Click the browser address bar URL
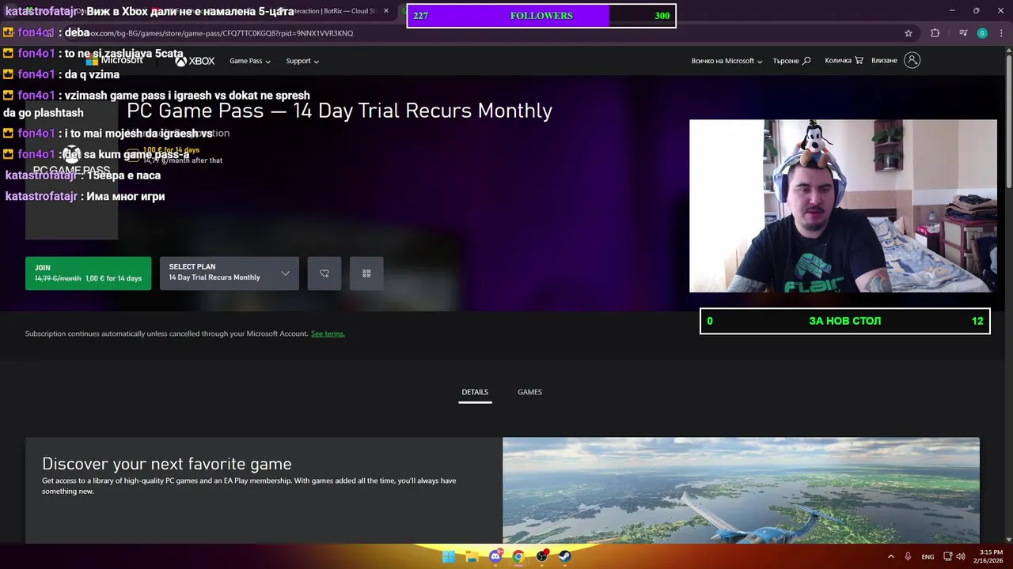This screenshot has height=569, width=1013. pyautogui.click(x=222, y=33)
